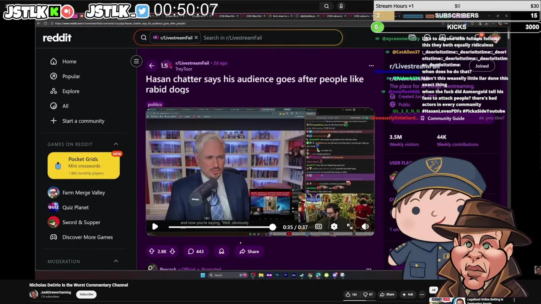Open Legalized Online Betting recommended video
The image size is (541, 304).
[485, 301]
